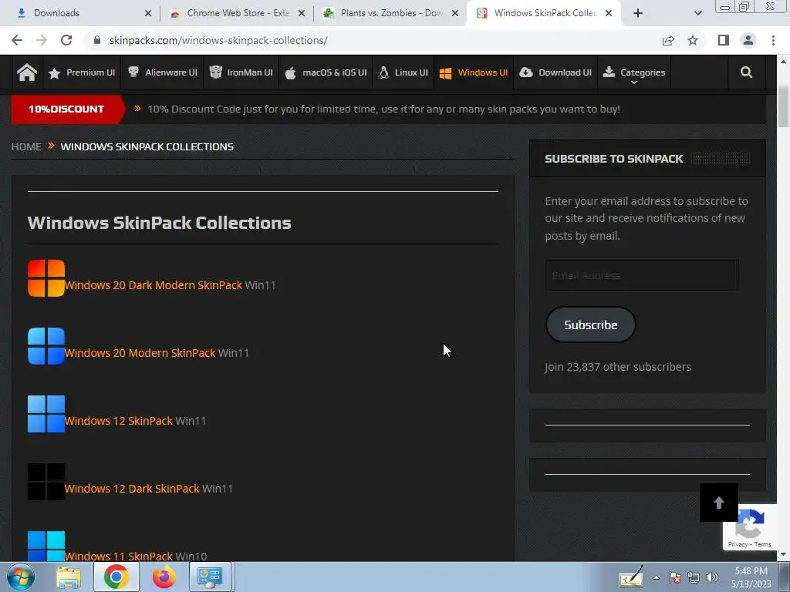Bookmark this page with star icon
Screen dimensions: 790x592
(693, 40)
